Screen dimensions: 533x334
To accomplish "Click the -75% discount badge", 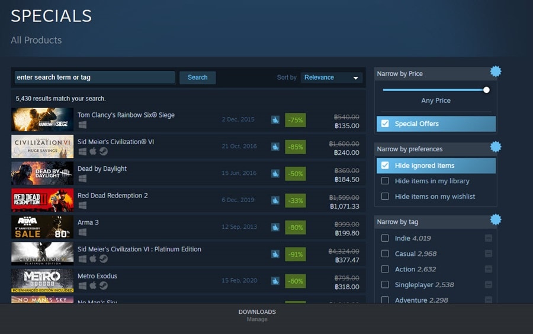I will (296, 120).
